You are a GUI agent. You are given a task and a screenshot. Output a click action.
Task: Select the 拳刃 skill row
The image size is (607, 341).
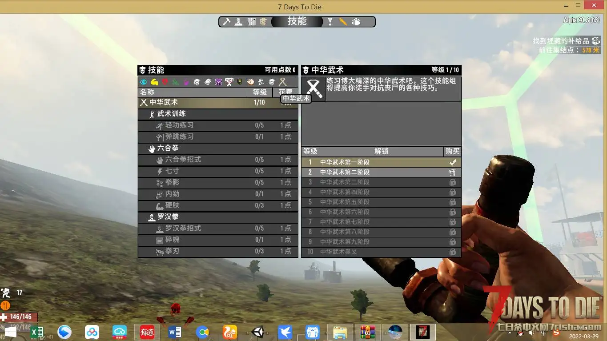[x=218, y=252]
